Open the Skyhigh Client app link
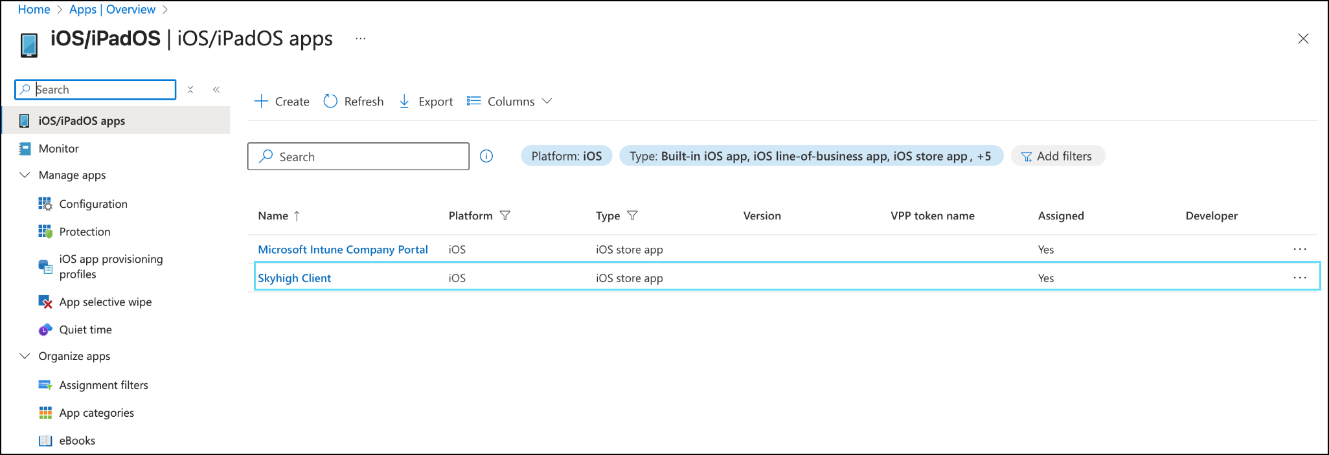 [294, 278]
